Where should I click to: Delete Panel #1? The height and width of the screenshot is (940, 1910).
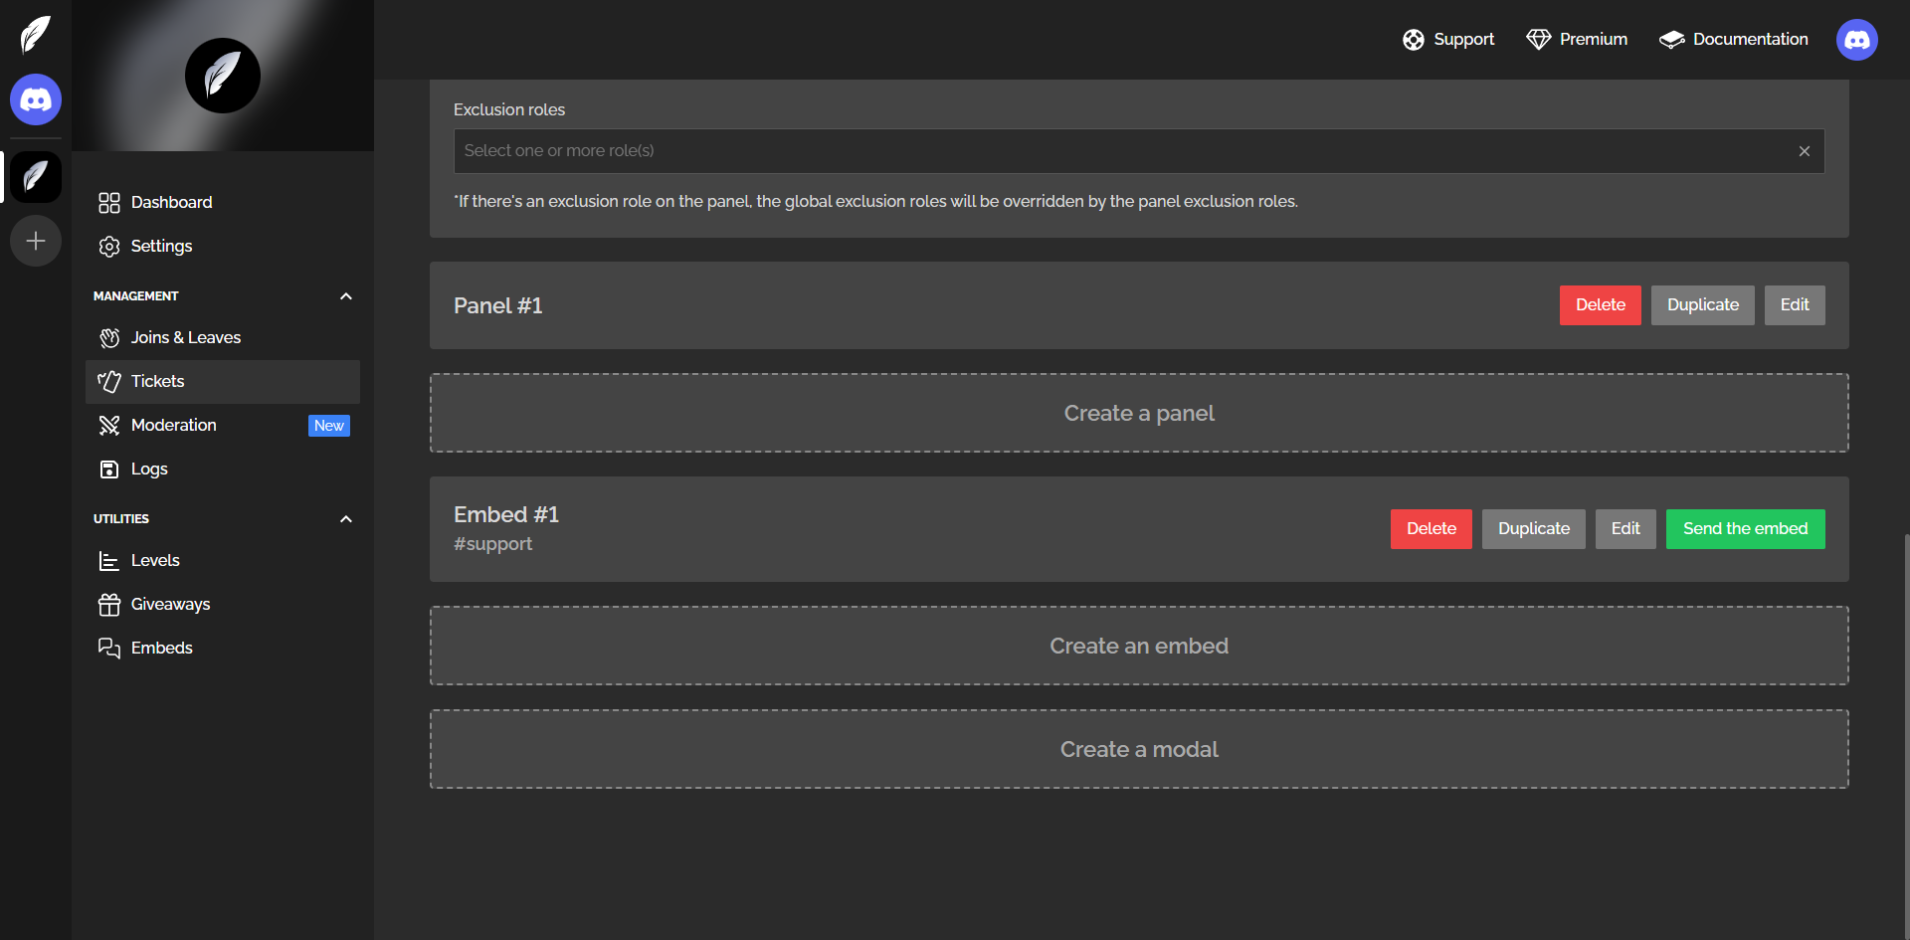pos(1600,305)
